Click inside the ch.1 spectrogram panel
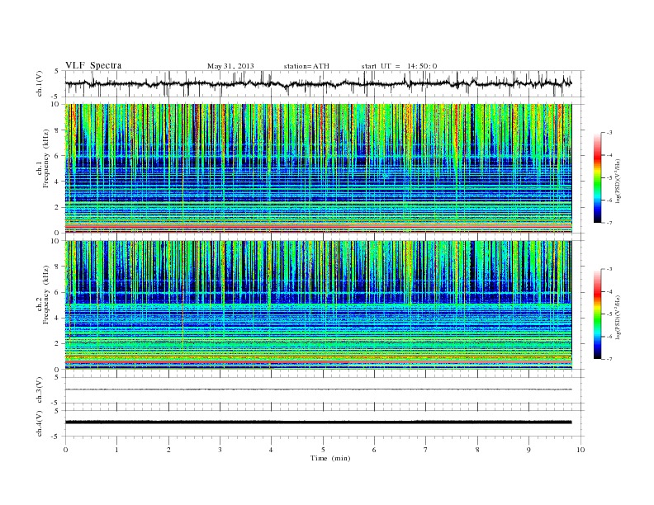Viewport: 654px width, 505px height. (318, 168)
